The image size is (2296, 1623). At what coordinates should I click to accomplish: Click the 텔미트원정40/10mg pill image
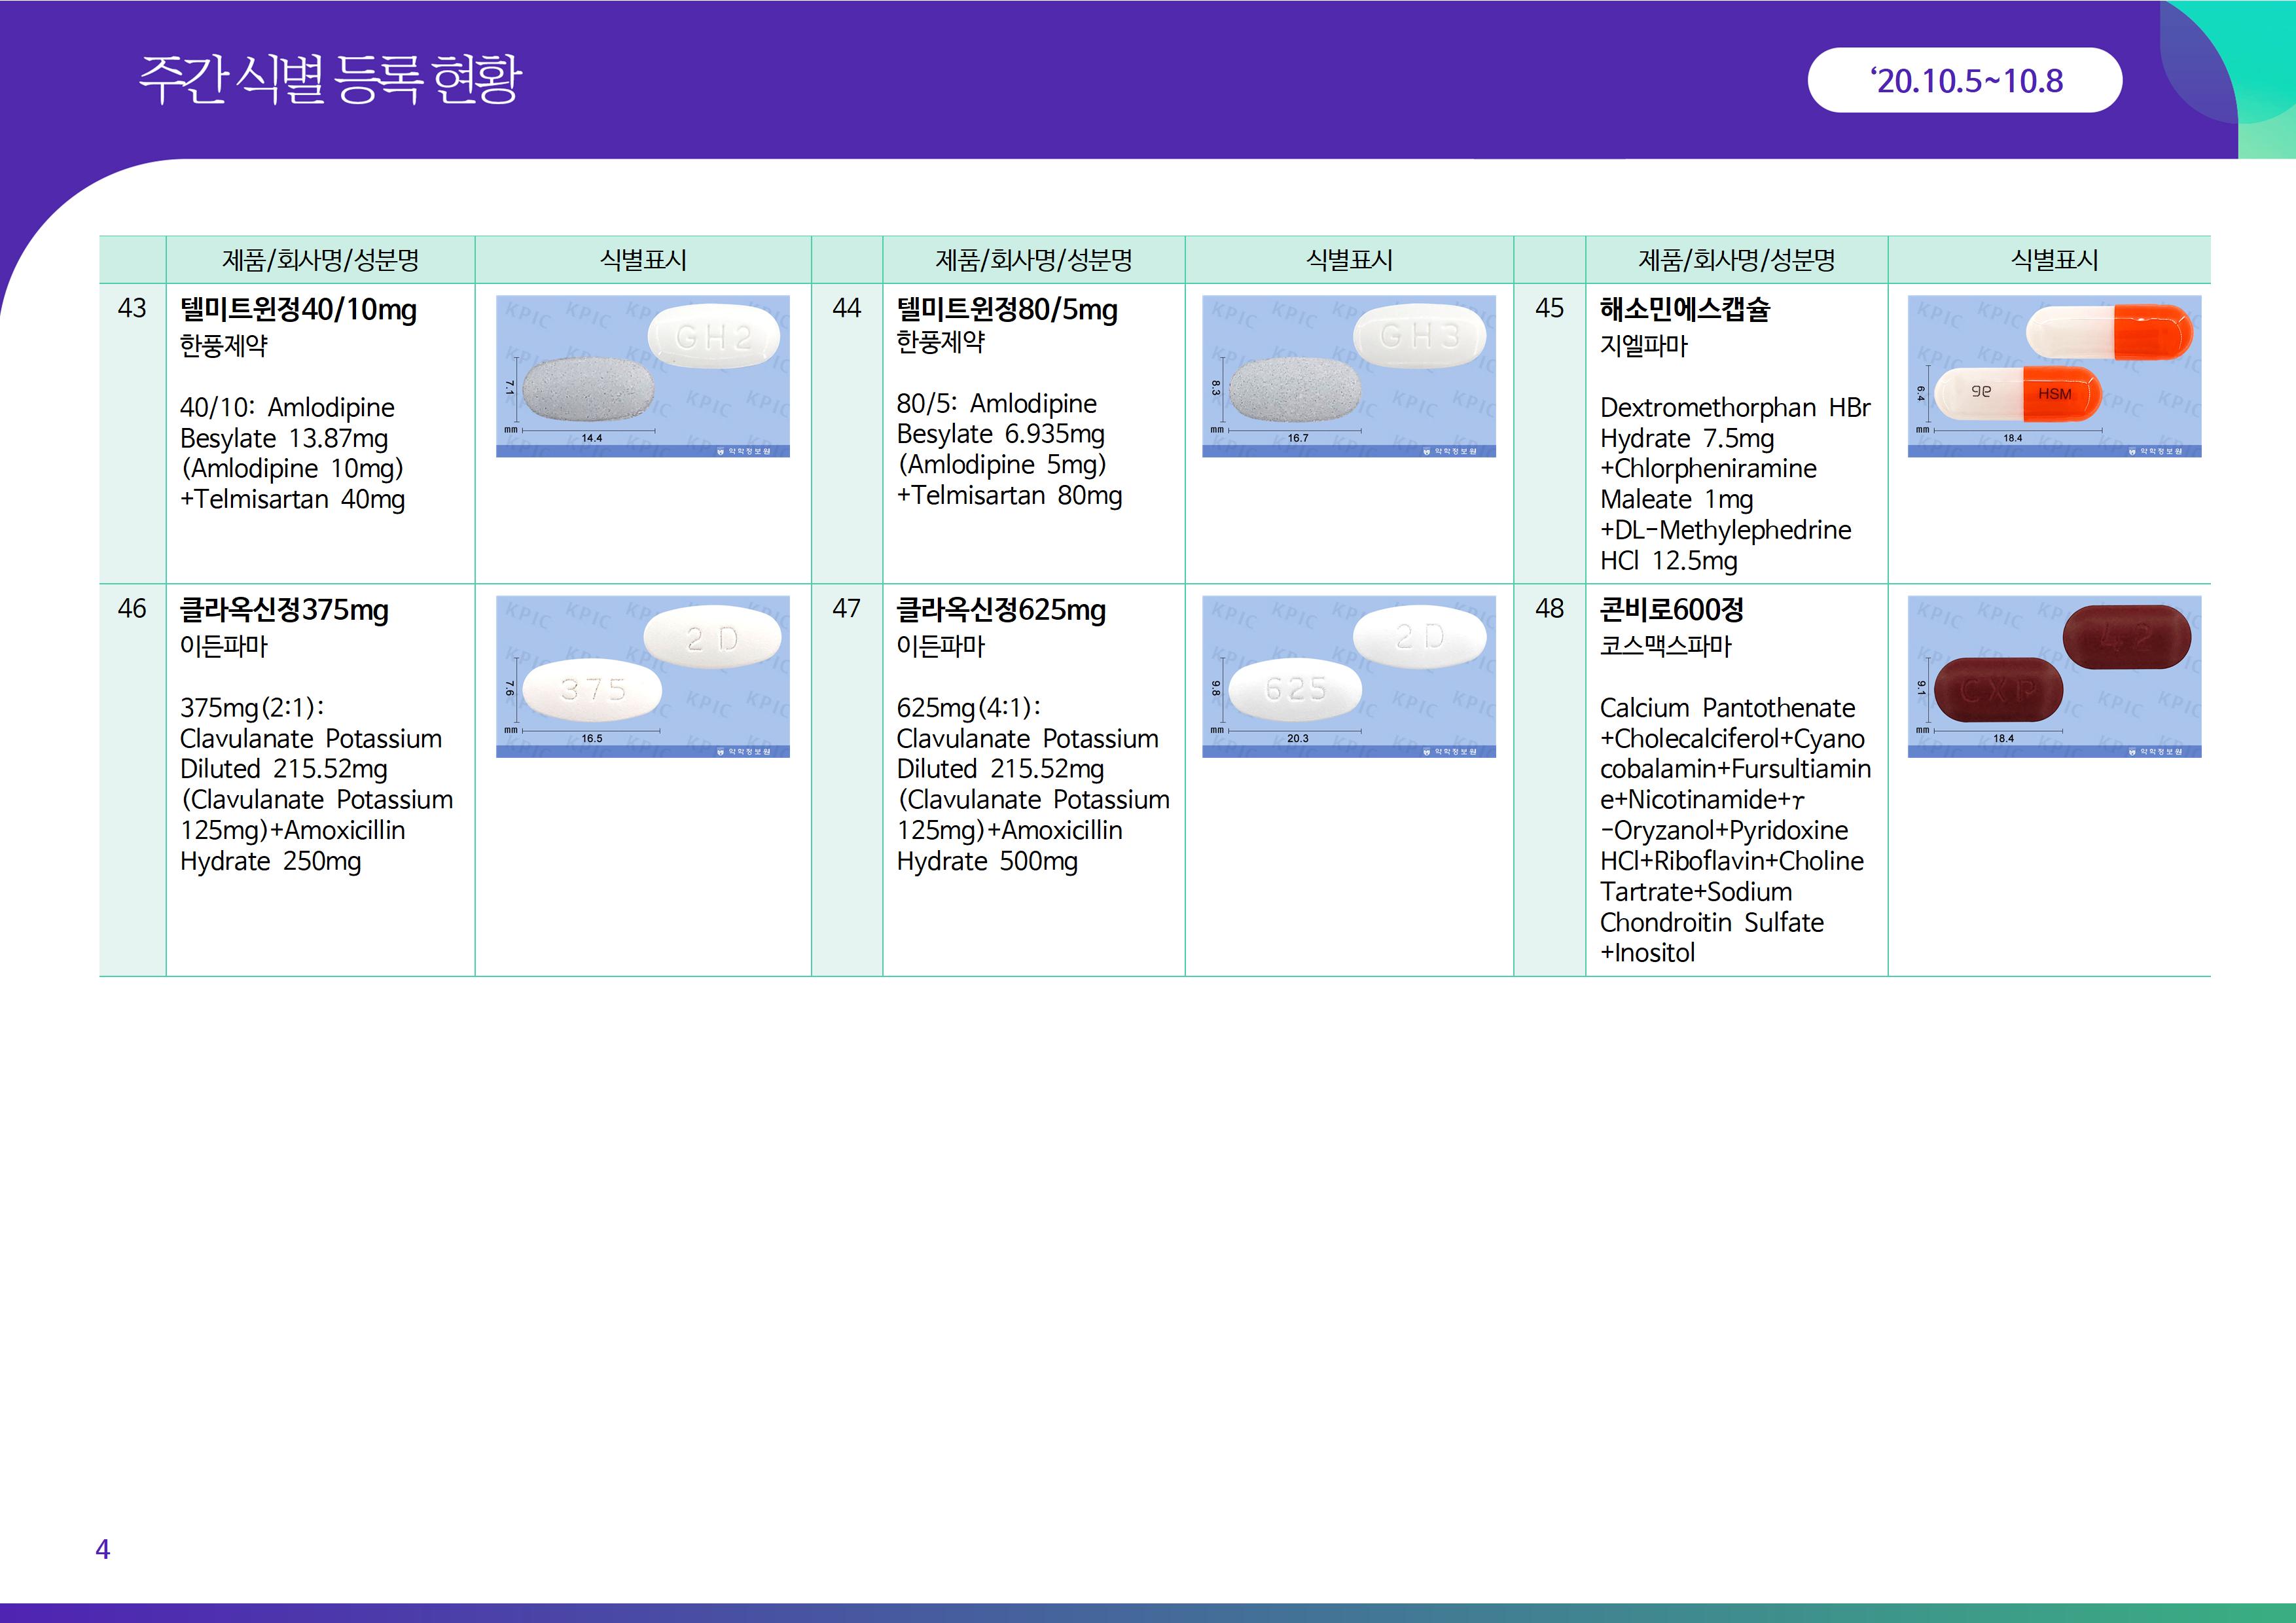point(642,376)
